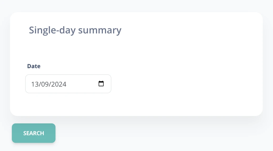Click the blank card area right of the date field

point(183,84)
